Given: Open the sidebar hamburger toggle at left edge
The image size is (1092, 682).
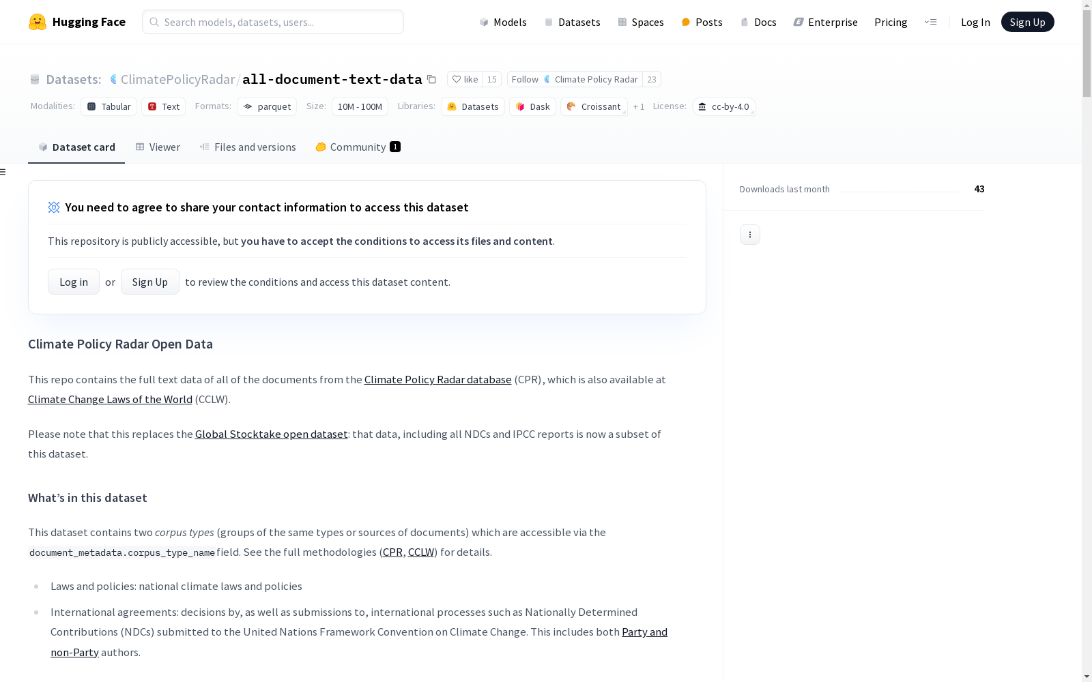Looking at the screenshot, I should tap(3, 172).
